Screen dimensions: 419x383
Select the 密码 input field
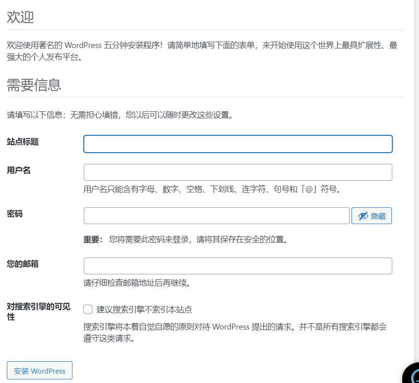pyautogui.click(x=217, y=216)
